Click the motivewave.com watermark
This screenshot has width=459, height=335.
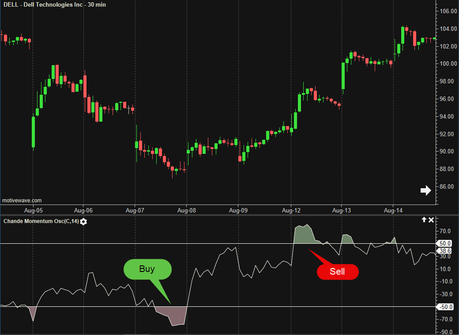click(x=22, y=201)
